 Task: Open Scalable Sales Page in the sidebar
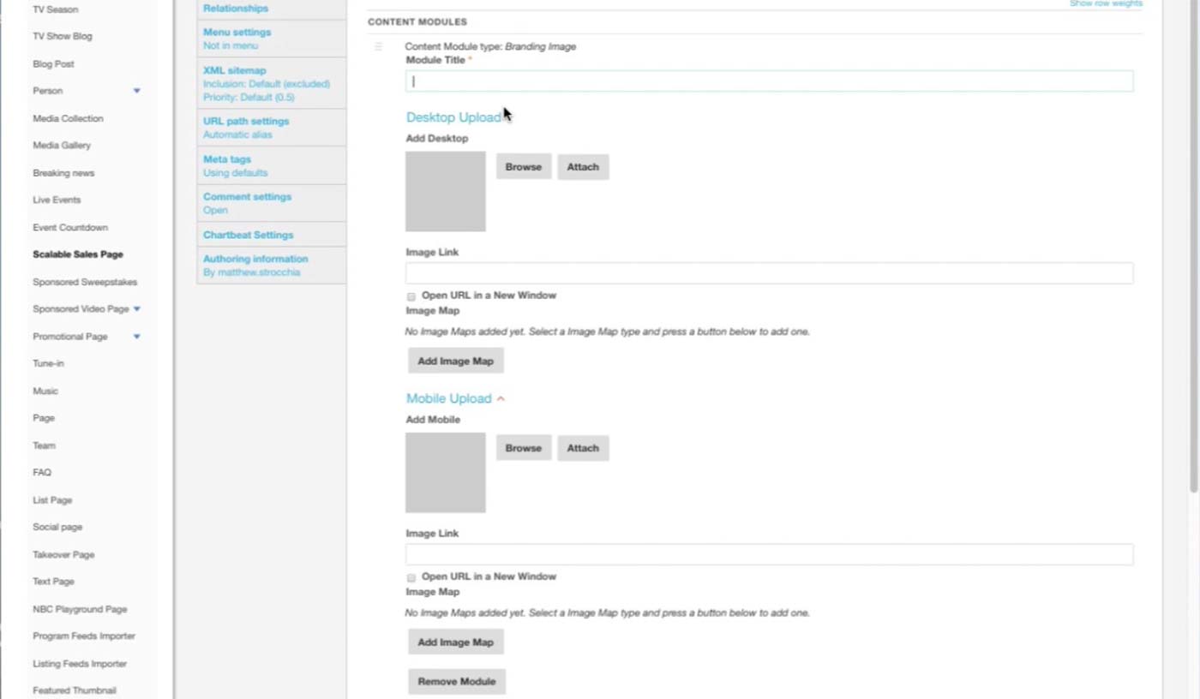pos(78,254)
